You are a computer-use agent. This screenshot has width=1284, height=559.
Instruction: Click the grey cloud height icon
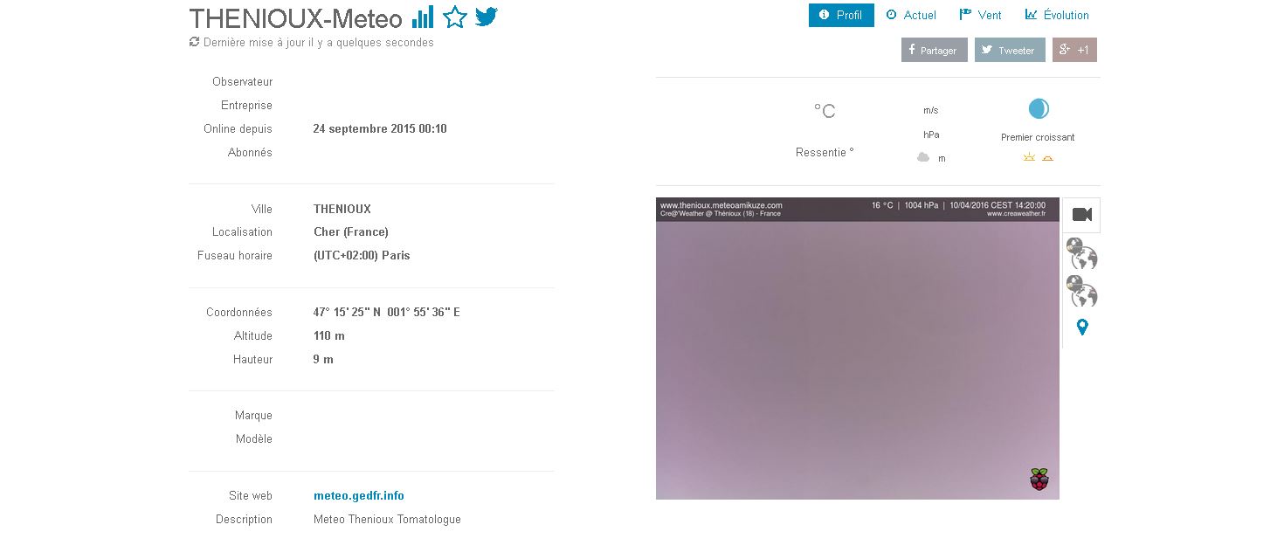[x=922, y=157]
